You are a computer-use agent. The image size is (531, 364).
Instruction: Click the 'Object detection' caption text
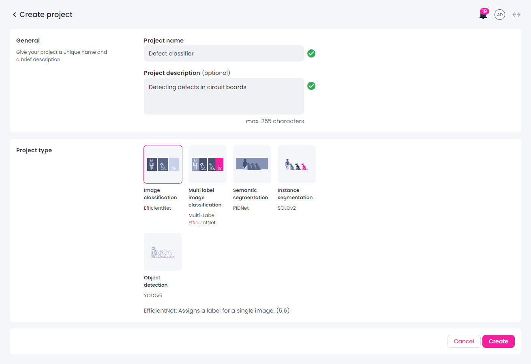(156, 281)
